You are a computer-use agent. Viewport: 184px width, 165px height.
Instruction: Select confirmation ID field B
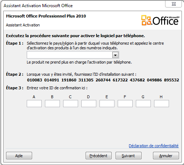[x=52, y=104]
